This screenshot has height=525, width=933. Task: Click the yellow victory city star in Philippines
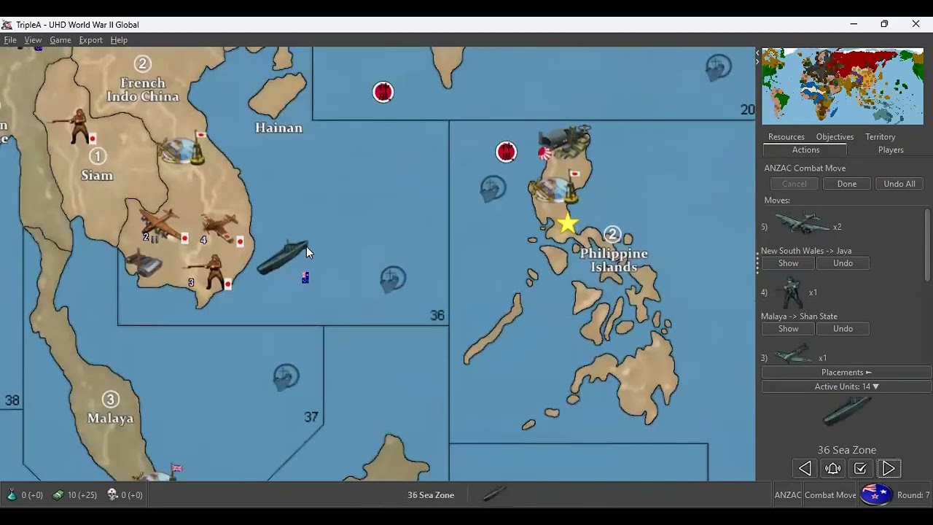point(568,223)
